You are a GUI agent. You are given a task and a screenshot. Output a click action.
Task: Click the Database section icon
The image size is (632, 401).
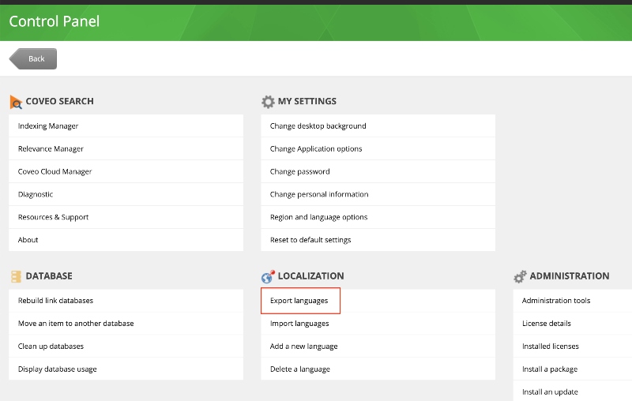pos(16,276)
